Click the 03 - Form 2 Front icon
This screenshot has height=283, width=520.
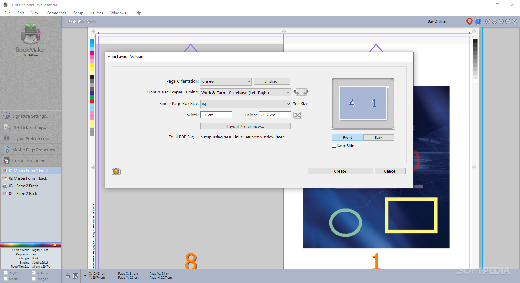[x=5, y=186]
